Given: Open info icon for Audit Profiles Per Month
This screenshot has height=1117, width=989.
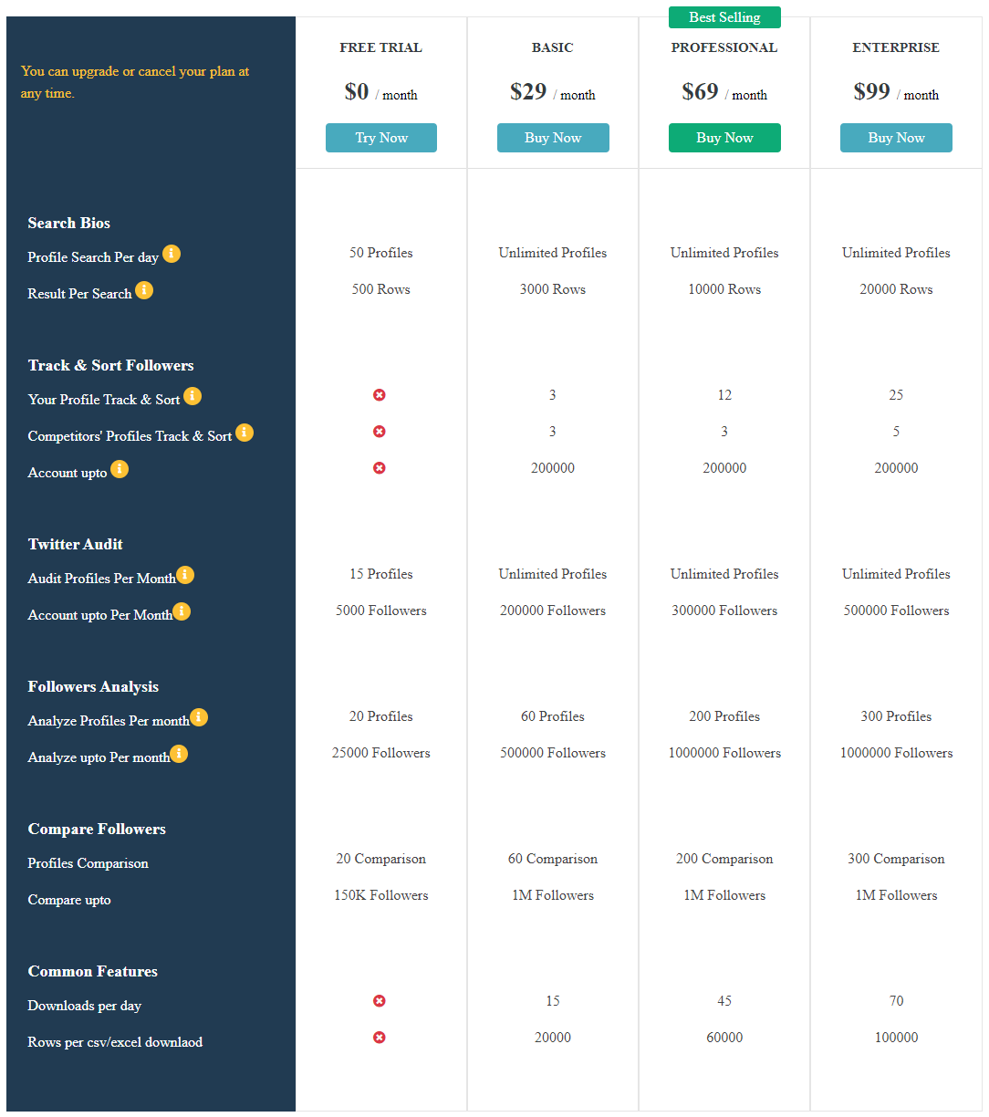Looking at the screenshot, I should pyautogui.click(x=185, y=575).
